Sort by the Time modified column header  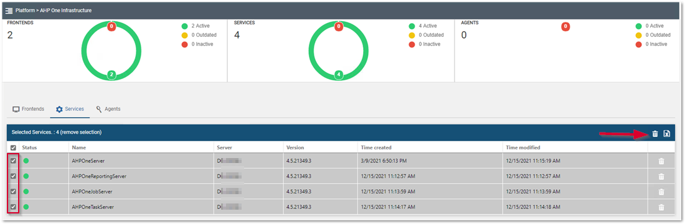point(523,147)
